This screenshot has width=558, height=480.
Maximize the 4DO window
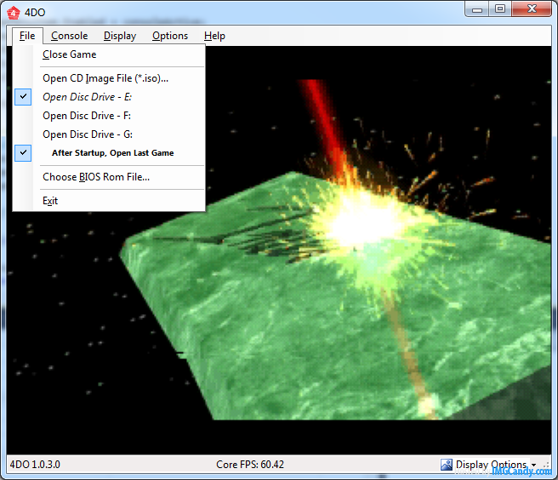pos(500,9)
